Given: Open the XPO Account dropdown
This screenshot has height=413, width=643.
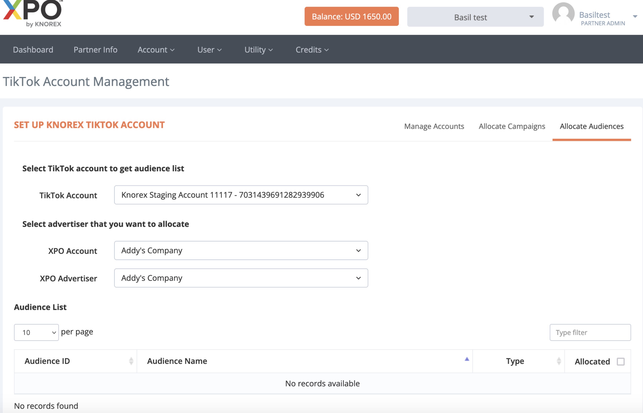Looking at the screenshot, I should coord(241,251).
